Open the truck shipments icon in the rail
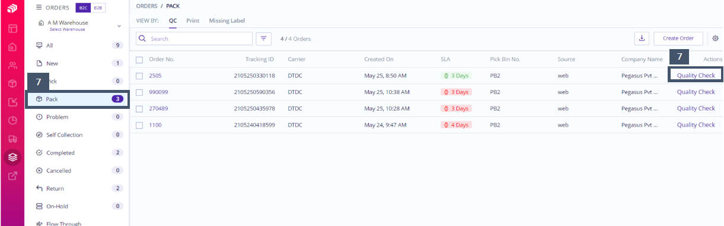Image resolution: width=724 pixels, height=226 pixels. tap(12, 138)
